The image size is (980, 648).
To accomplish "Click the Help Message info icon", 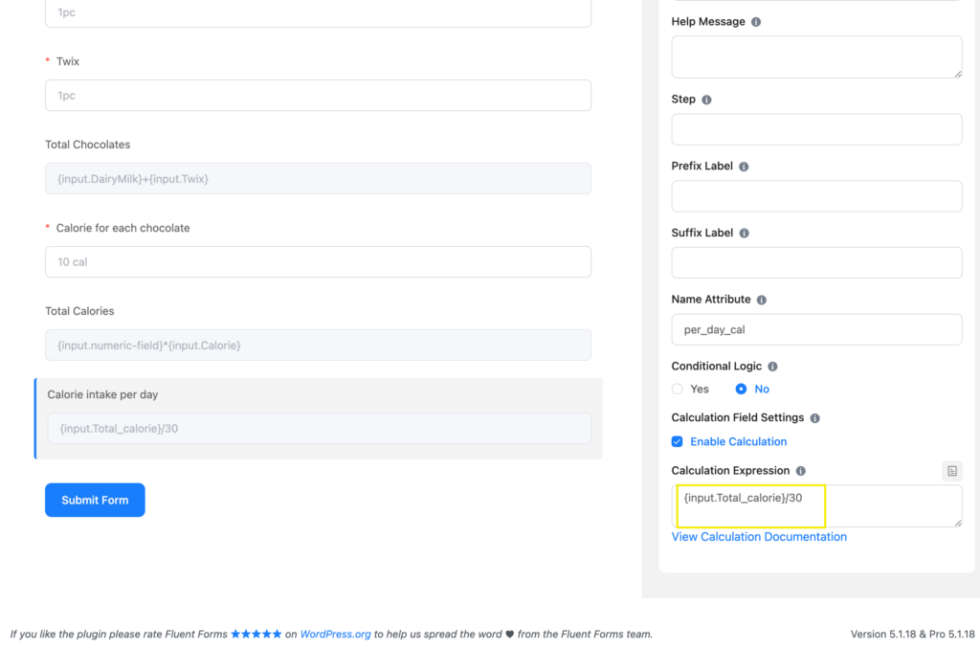I will [x=756, y=22].
